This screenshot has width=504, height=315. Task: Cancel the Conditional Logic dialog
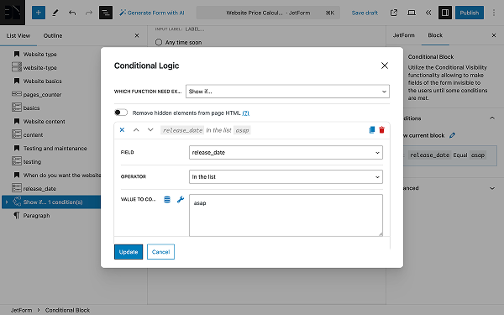160,252
